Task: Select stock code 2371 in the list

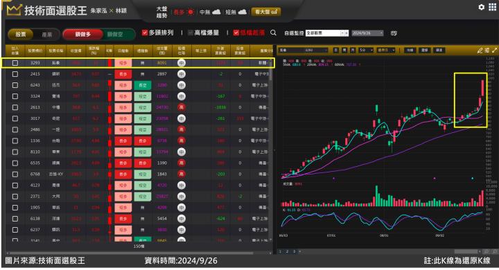Action: tap(35, 197)
